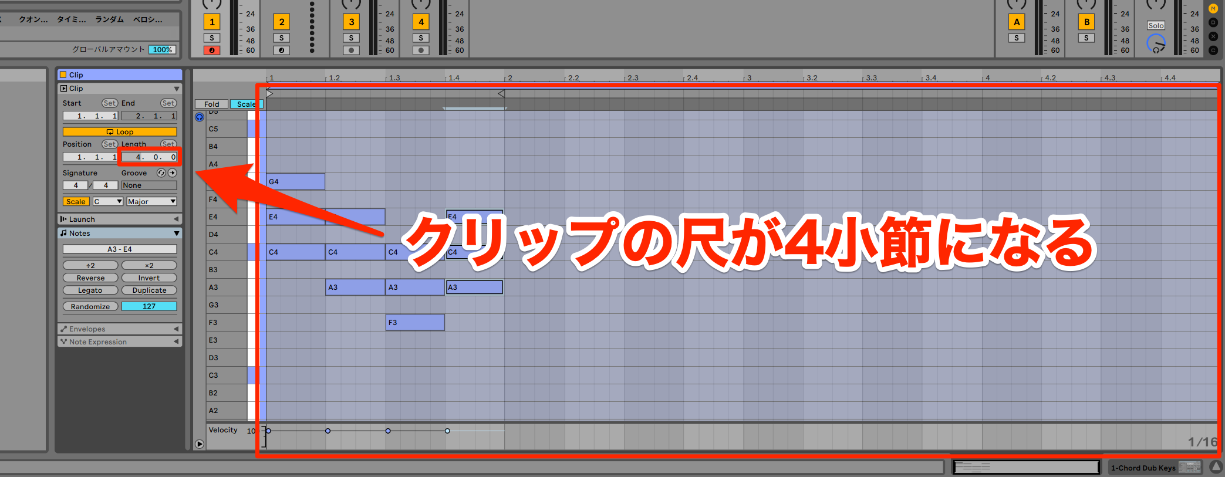The image size is (1225, 477).
Task: Click the Set button next to End
Action: [168, 103]
